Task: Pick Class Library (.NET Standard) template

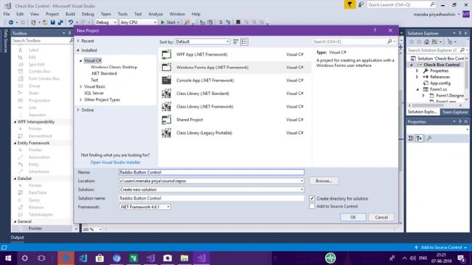Action: [235, 94]
